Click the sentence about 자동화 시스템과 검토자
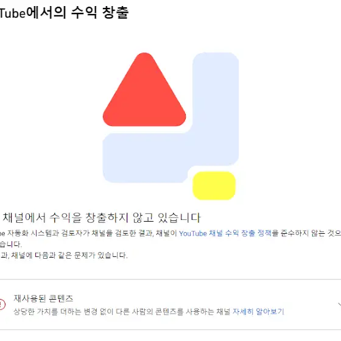Image resolution: width=341 pixels, height=341 pixels. [170, 233]
